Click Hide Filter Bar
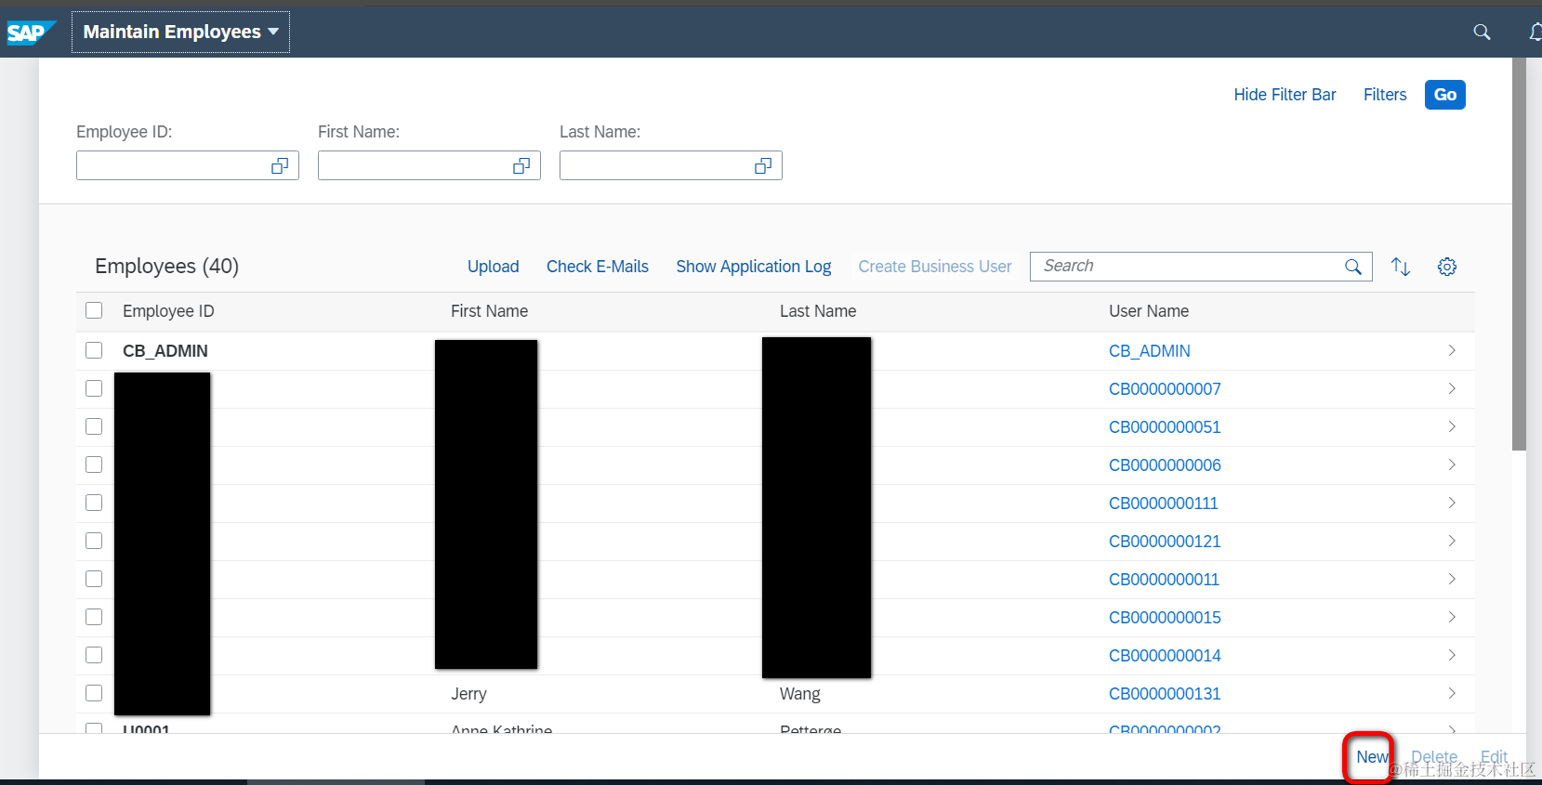The image size is (1542, 785). (1285, 95)
